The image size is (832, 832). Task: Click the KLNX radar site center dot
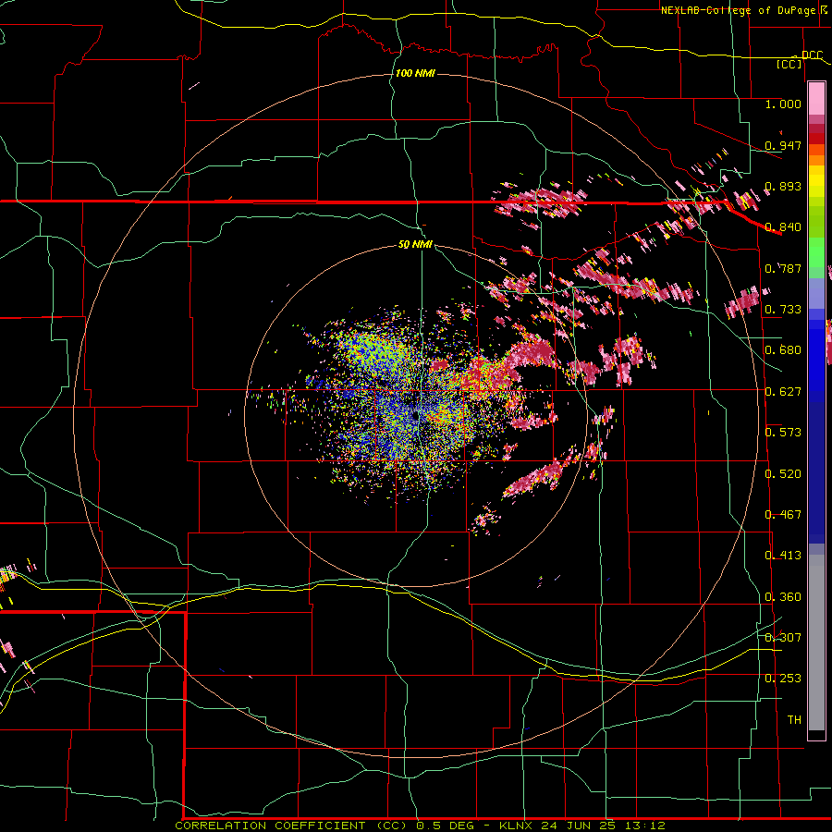click(x=415, y=417)
